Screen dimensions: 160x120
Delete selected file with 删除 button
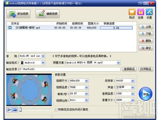pyautogui.click(x=146, y=41)
